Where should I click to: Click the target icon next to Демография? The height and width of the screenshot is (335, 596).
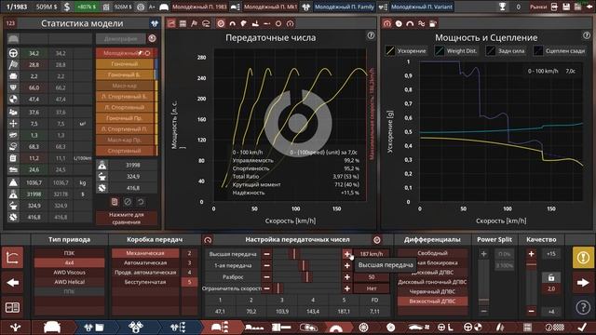(x=152, y=38)
